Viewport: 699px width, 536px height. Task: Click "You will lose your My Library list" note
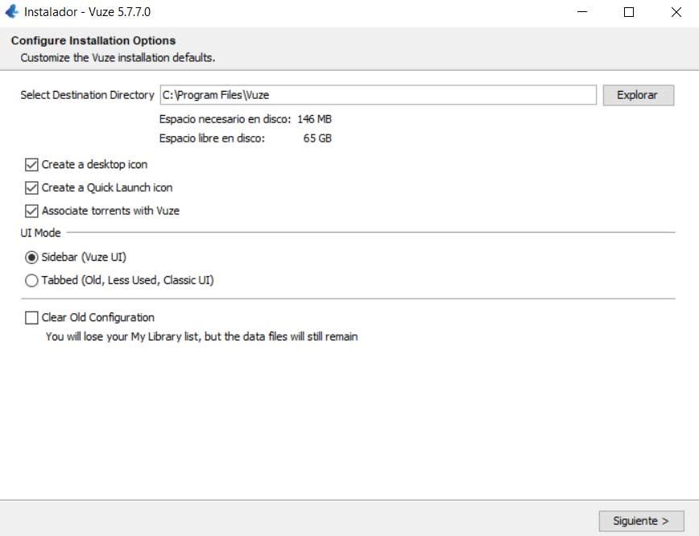201,336
